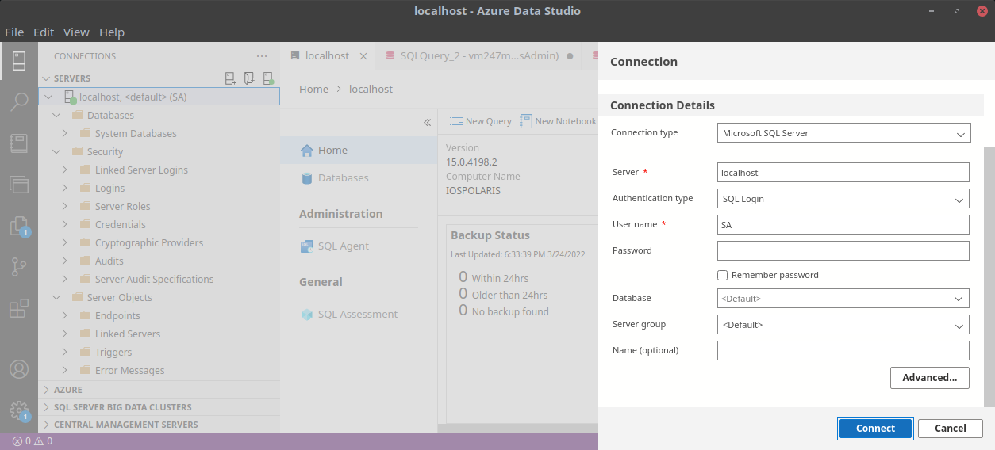Open the Manage gear icon

pos(19,410)
